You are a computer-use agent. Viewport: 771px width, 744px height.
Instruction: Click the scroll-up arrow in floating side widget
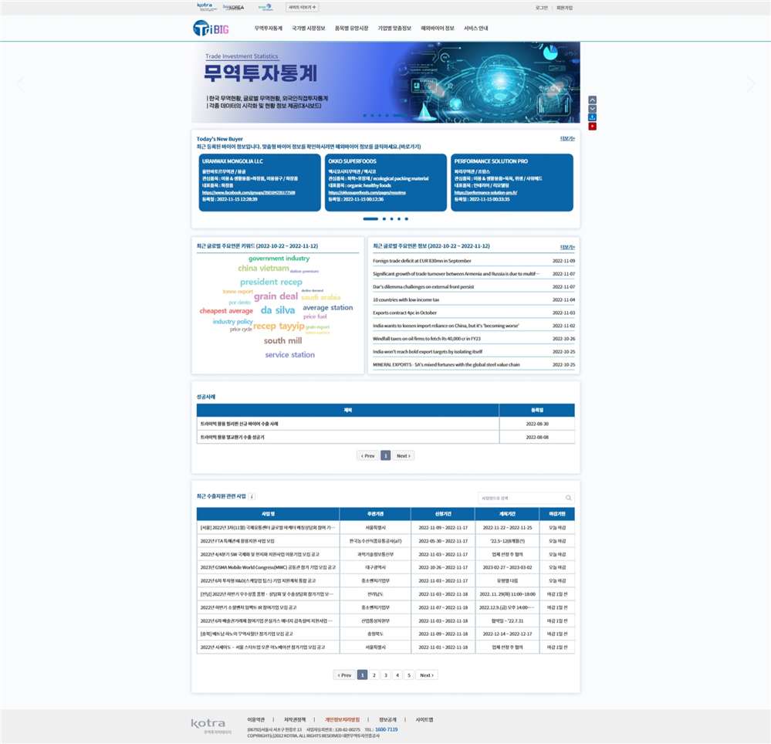coord(592,100)
